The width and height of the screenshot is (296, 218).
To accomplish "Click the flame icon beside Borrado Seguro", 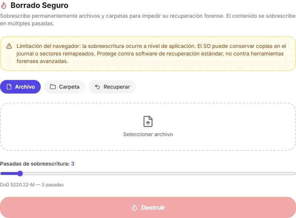I will [x=4, y=5].
